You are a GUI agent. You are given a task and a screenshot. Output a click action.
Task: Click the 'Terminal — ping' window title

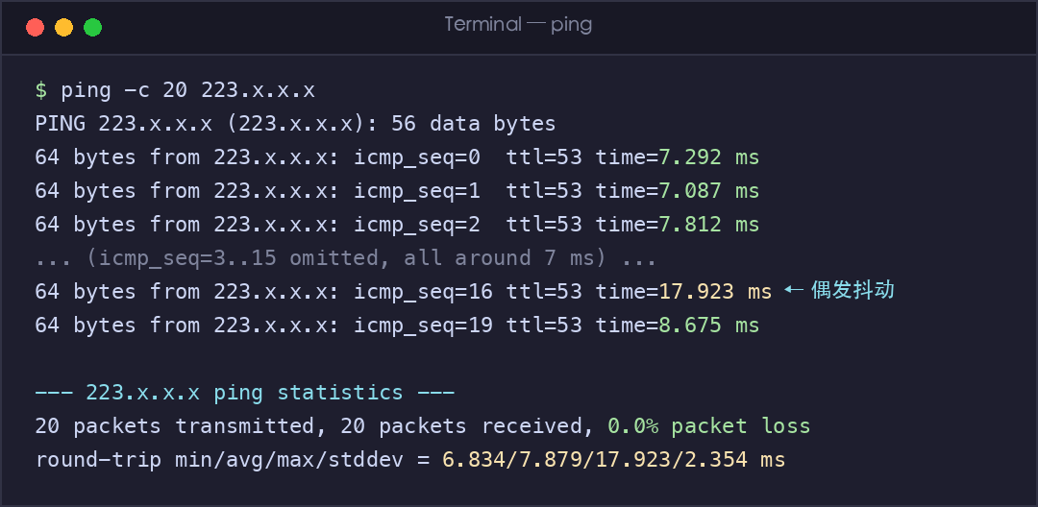click(x=518, y=25)
